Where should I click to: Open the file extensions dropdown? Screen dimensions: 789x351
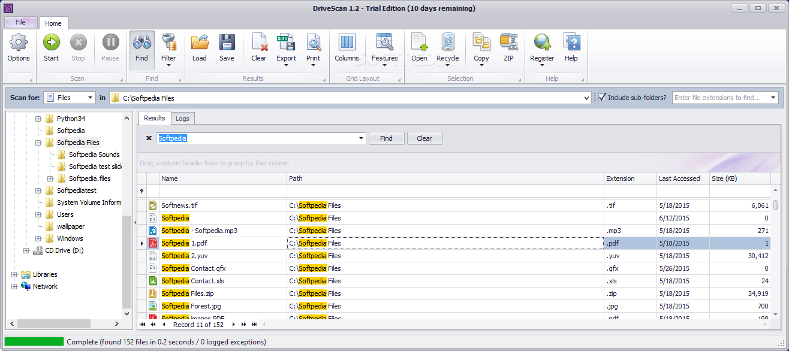point(773,98)
